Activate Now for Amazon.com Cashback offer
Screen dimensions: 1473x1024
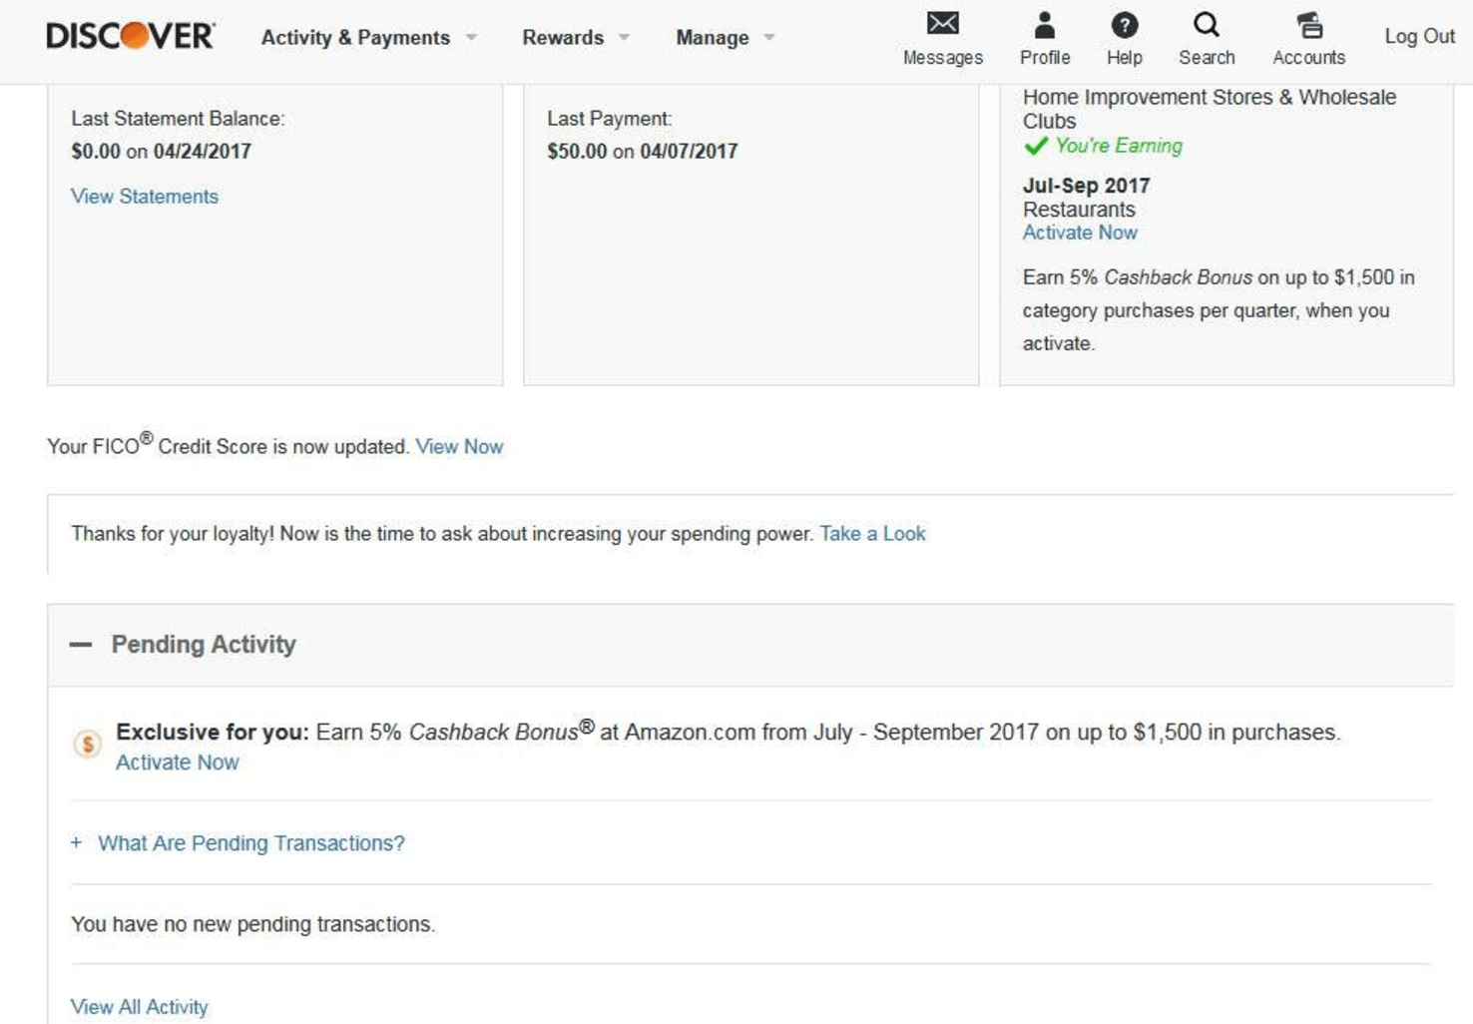click(178, 763)
